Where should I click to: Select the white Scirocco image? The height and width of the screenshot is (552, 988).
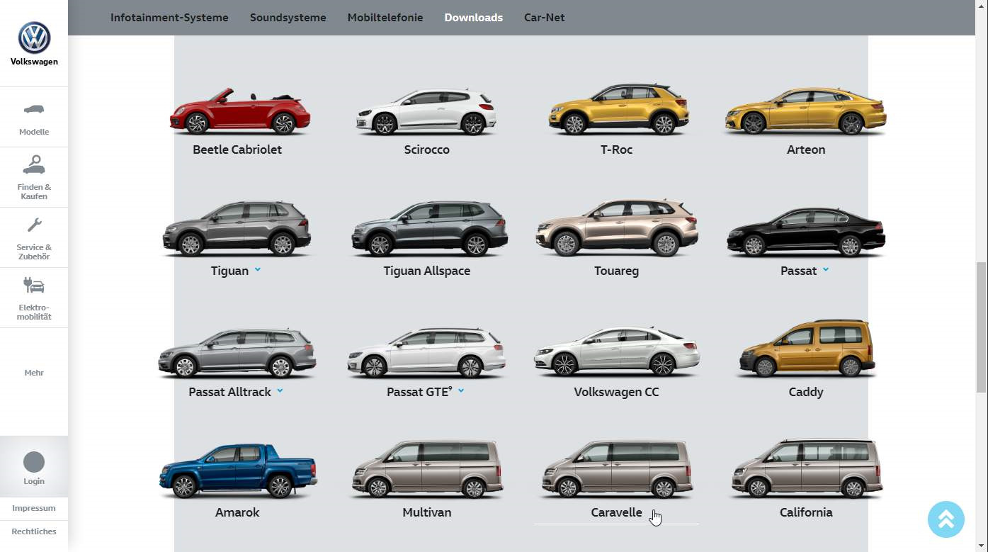tap(426, 111)
